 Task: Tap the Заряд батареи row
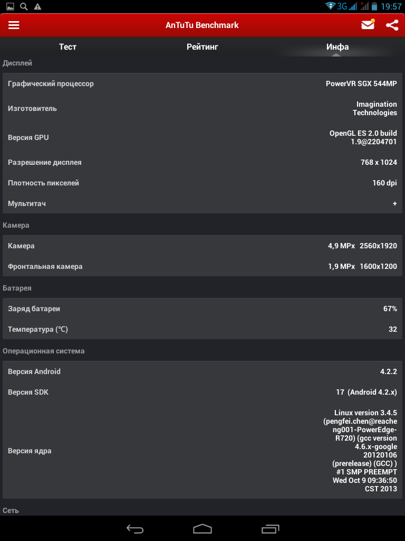pos(202,309)
